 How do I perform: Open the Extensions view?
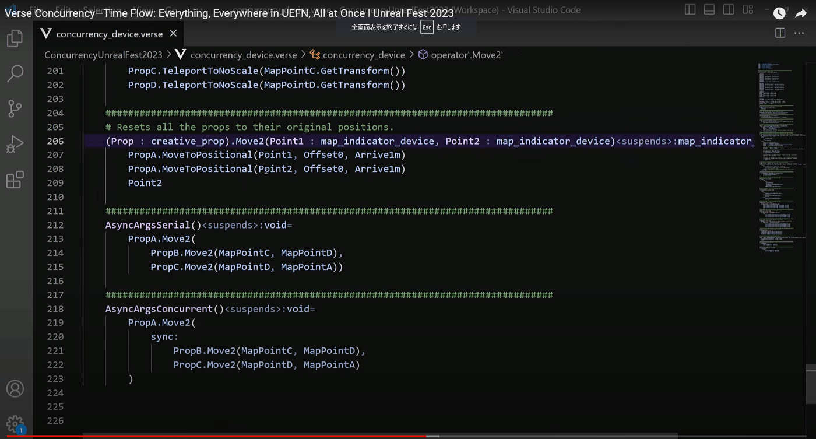click(x=15, y=180)
